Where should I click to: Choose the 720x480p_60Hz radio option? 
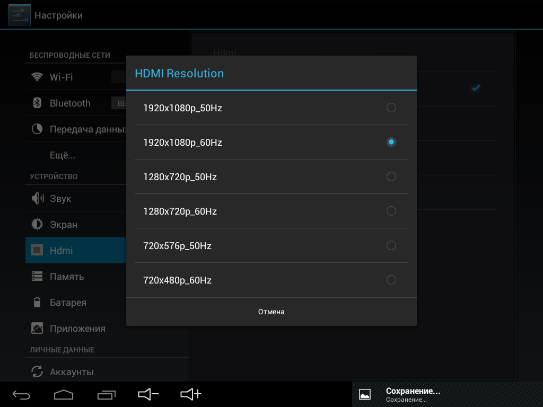tap(391, 280)
